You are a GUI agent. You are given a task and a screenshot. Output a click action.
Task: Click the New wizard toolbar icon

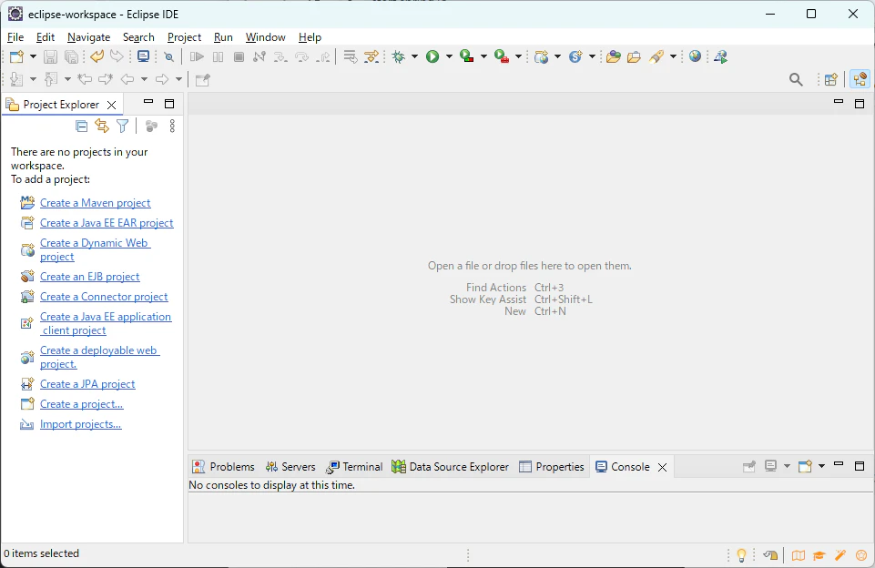point(16,56)
